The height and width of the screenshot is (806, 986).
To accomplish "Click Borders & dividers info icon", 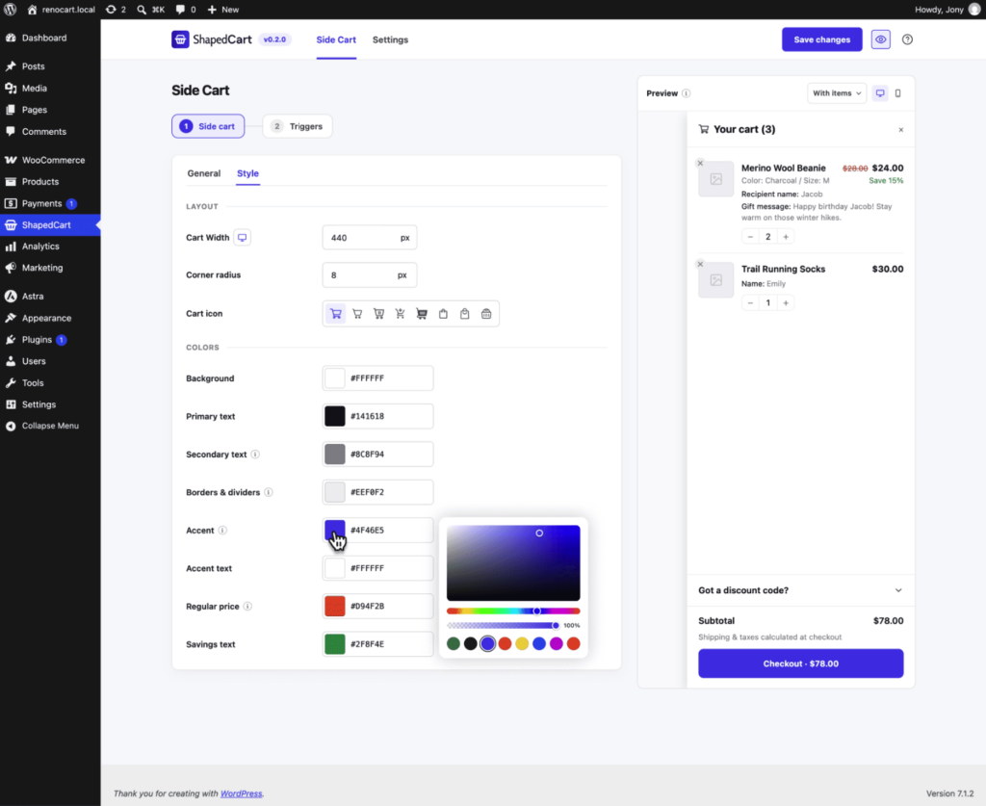I will (269, 492).
